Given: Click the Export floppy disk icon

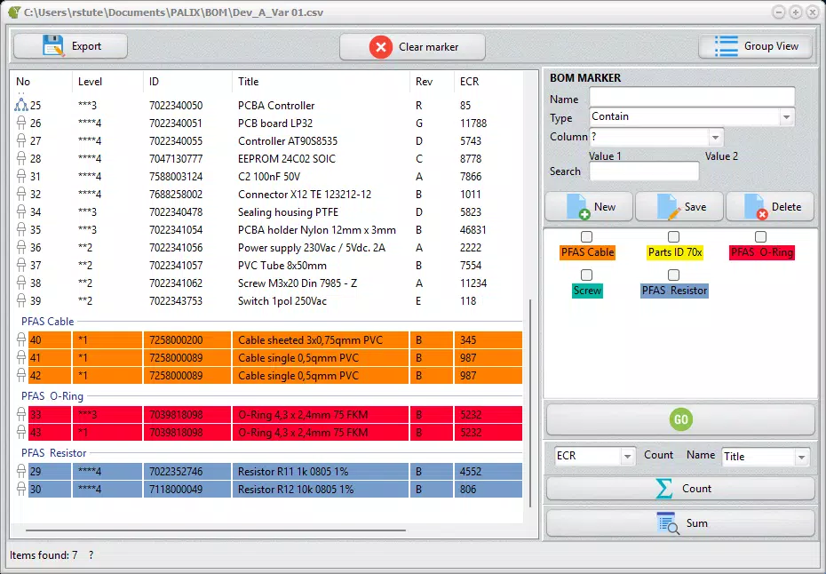Looking at the screenshot, I should coord(52,46).
